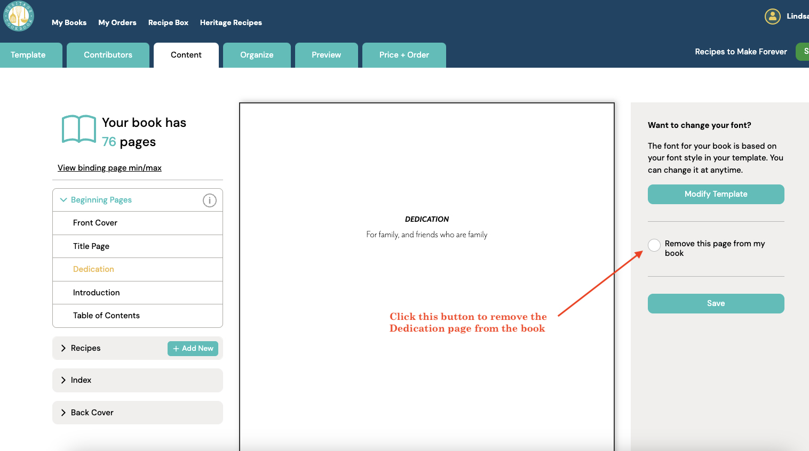
Task: Open the user profile avatar icon
Action: [772, 17]
